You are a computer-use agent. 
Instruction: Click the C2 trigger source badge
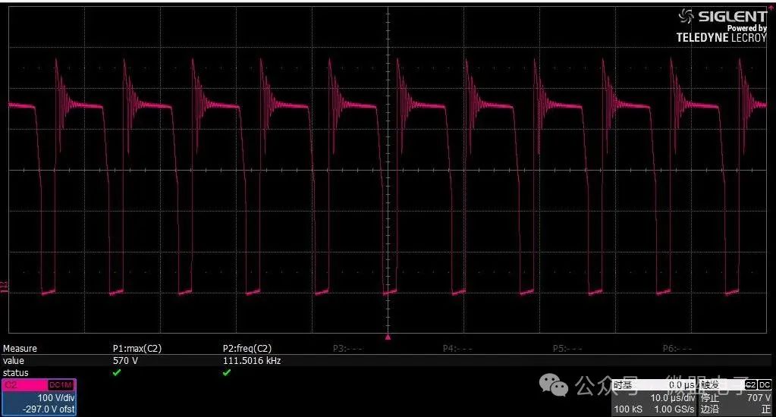[750, 385]
